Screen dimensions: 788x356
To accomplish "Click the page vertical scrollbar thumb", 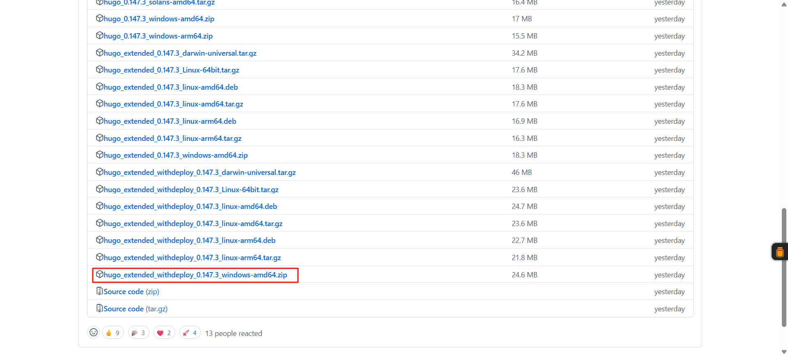I will (784, 268).
